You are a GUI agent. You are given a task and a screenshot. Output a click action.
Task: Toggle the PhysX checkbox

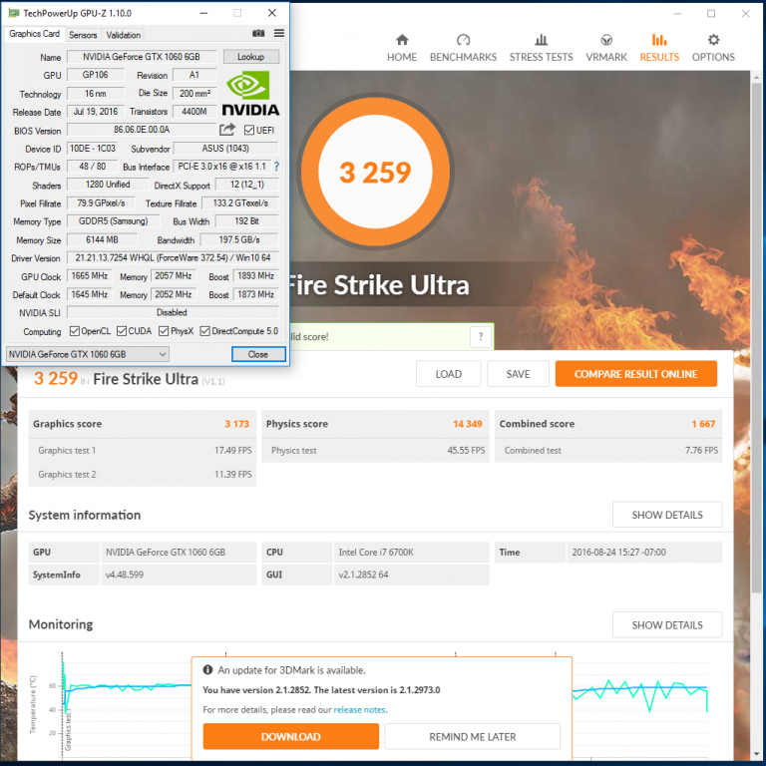[164, 331]
